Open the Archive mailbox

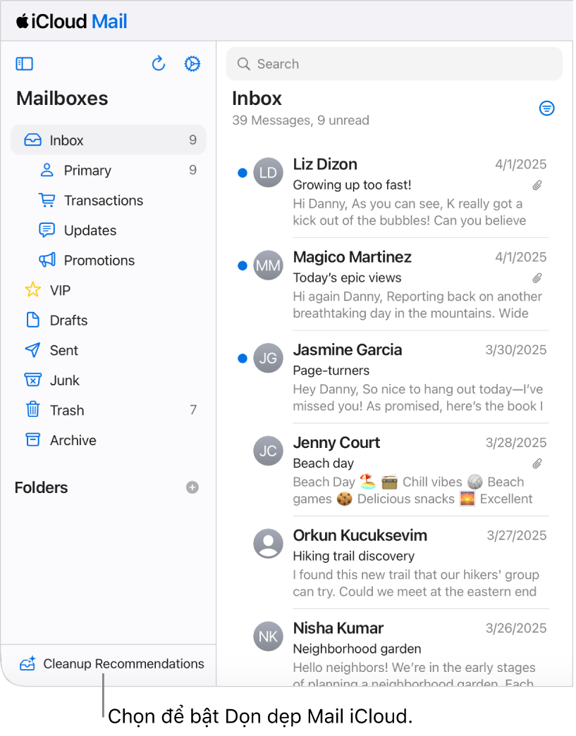(x=108, y=440)
